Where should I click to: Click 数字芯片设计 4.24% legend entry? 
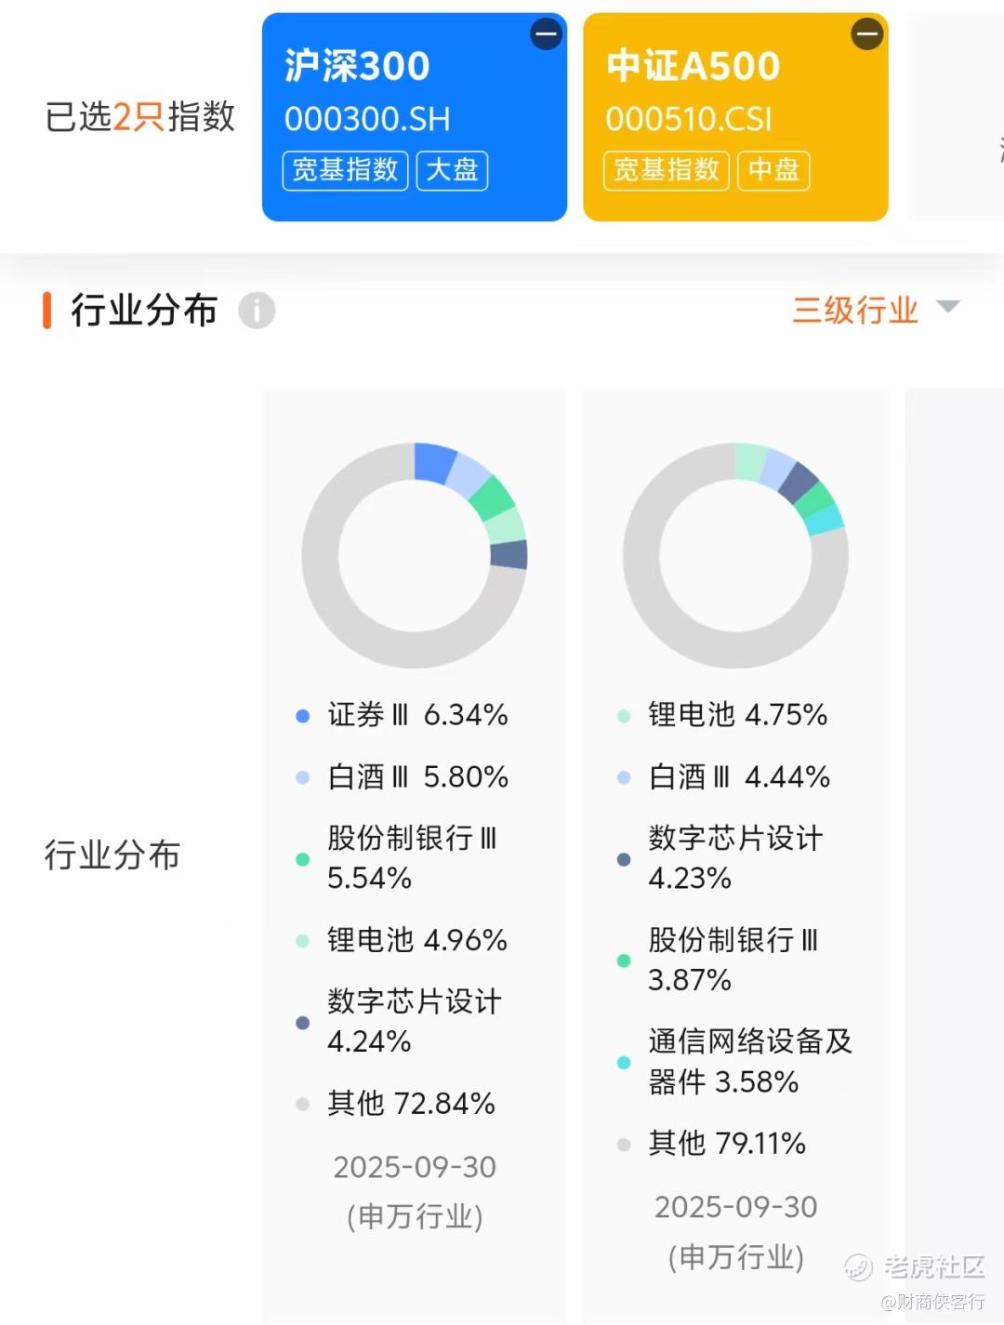tap(413, 1021)
